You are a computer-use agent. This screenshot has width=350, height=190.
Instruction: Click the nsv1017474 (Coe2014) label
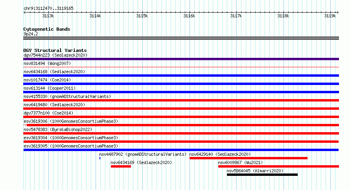[47, 80]
